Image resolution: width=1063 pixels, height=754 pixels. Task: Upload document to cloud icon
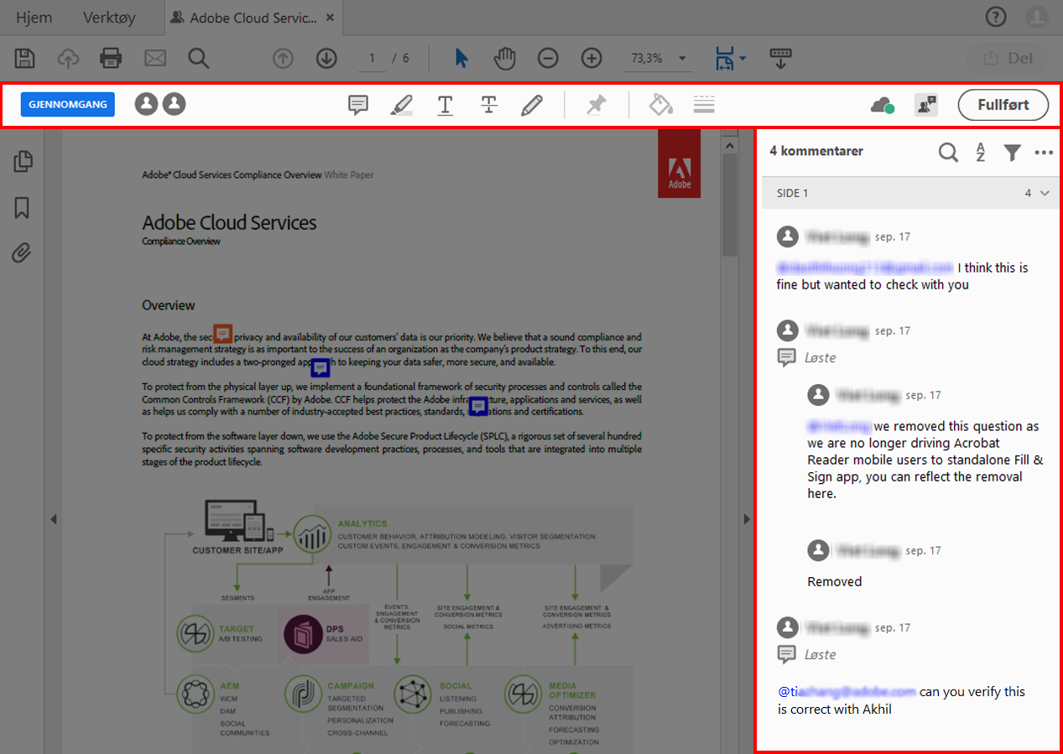tap(68, 58)
